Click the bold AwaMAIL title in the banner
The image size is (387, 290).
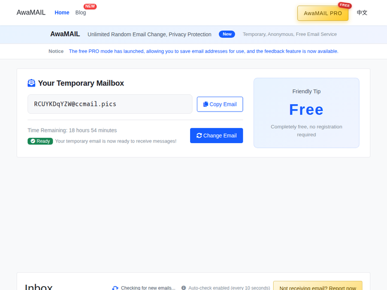point(65,34)
